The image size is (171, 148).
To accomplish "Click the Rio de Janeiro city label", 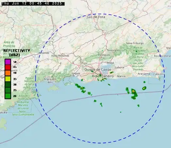I will click(x=102, y=76).
